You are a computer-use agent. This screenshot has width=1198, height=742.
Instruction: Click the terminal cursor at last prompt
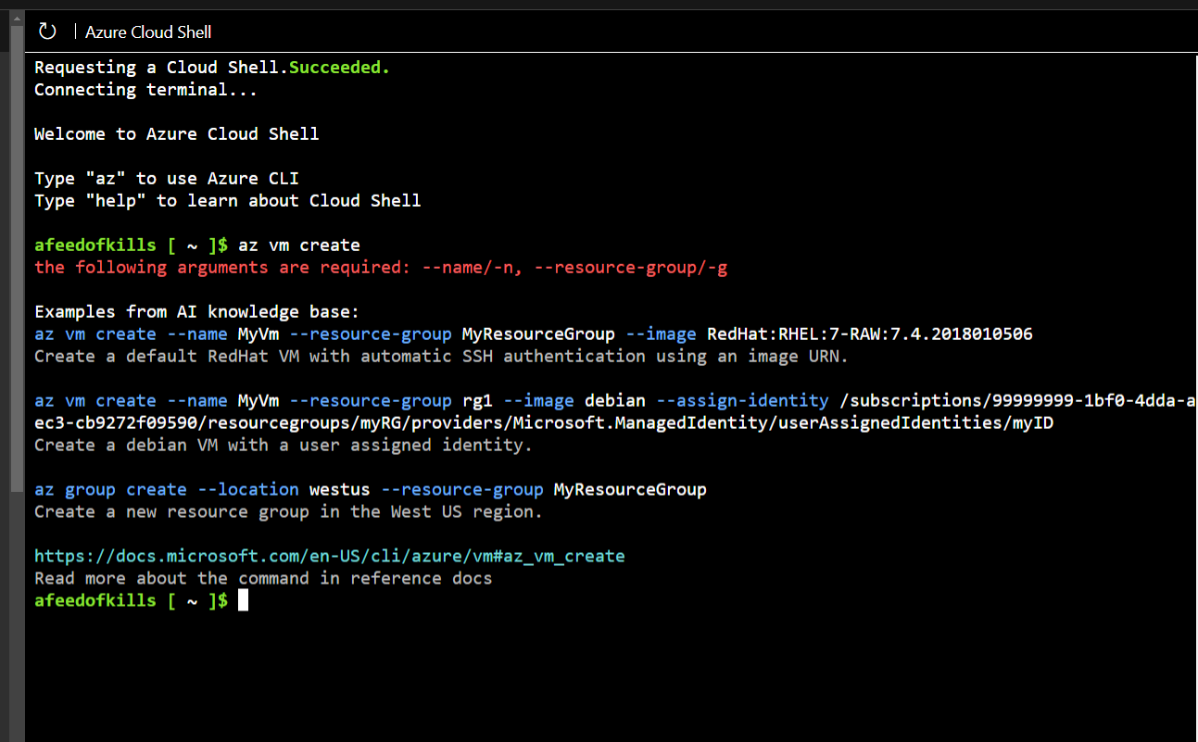coord(243,600)
